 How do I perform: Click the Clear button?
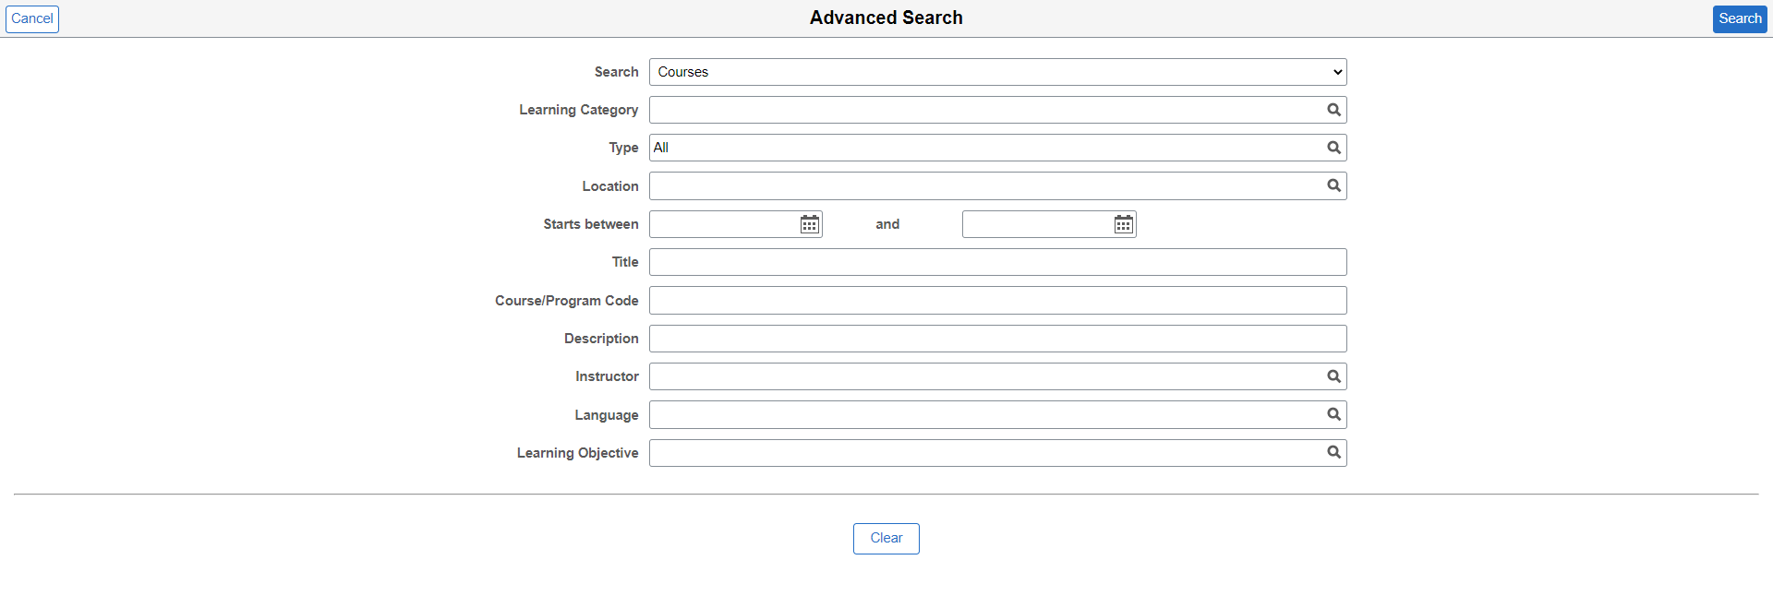point(886,538)
